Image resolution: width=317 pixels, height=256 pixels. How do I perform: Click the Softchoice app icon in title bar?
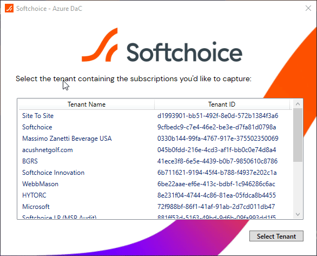(x=9, y=8)
